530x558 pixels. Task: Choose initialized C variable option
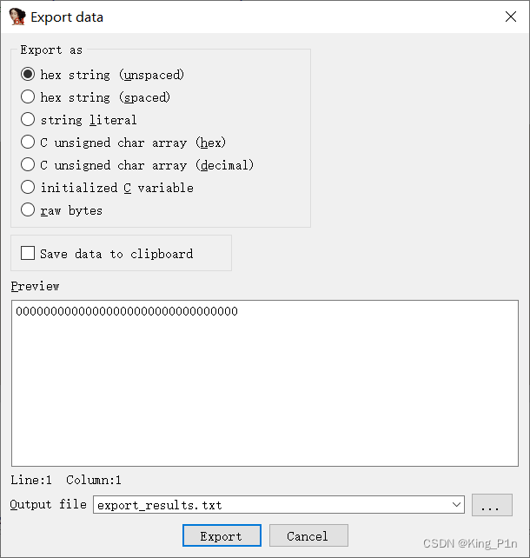[x=28, y=188]
